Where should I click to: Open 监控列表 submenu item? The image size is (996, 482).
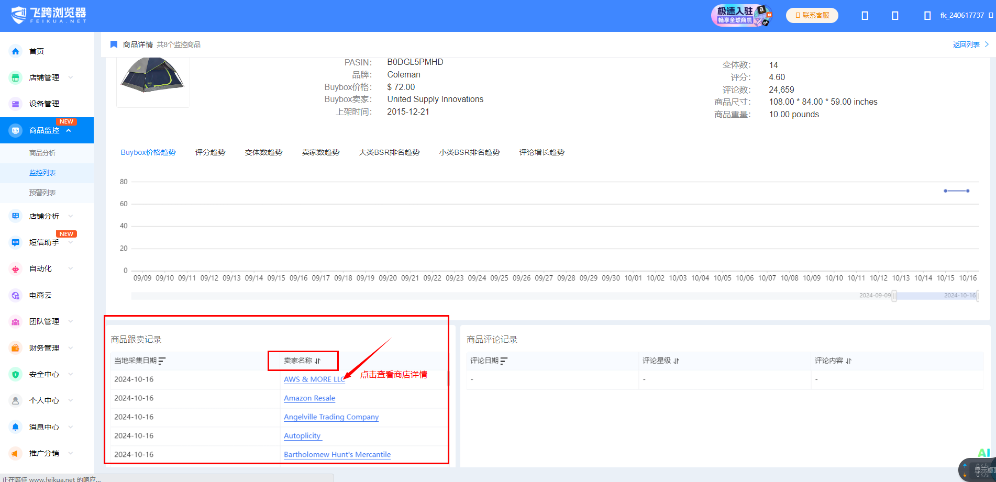[42, 173]
